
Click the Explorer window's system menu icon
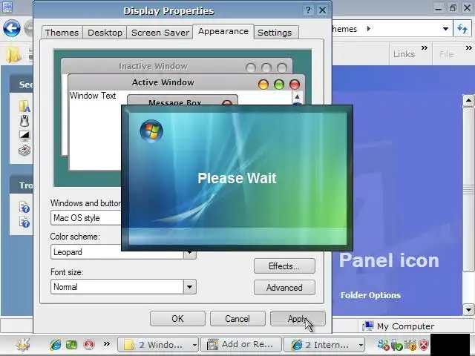(7, 7)
